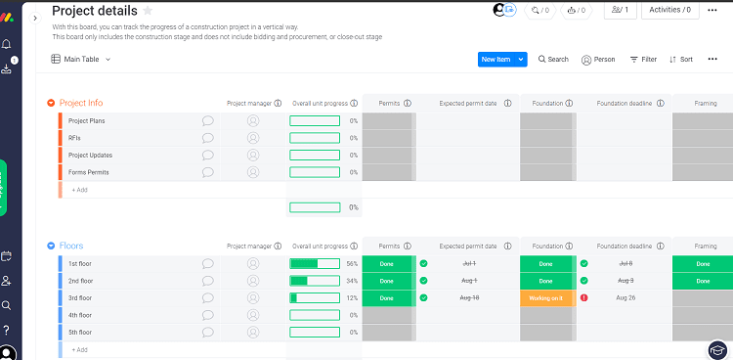Click green check beside Aug 1 permit date
This screenshot has width=733, height=360.
click(x=423, y=281)
